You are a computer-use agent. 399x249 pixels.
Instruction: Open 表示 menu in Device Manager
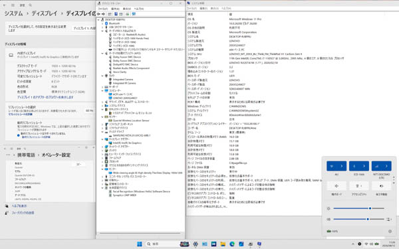tap(127, 9)
